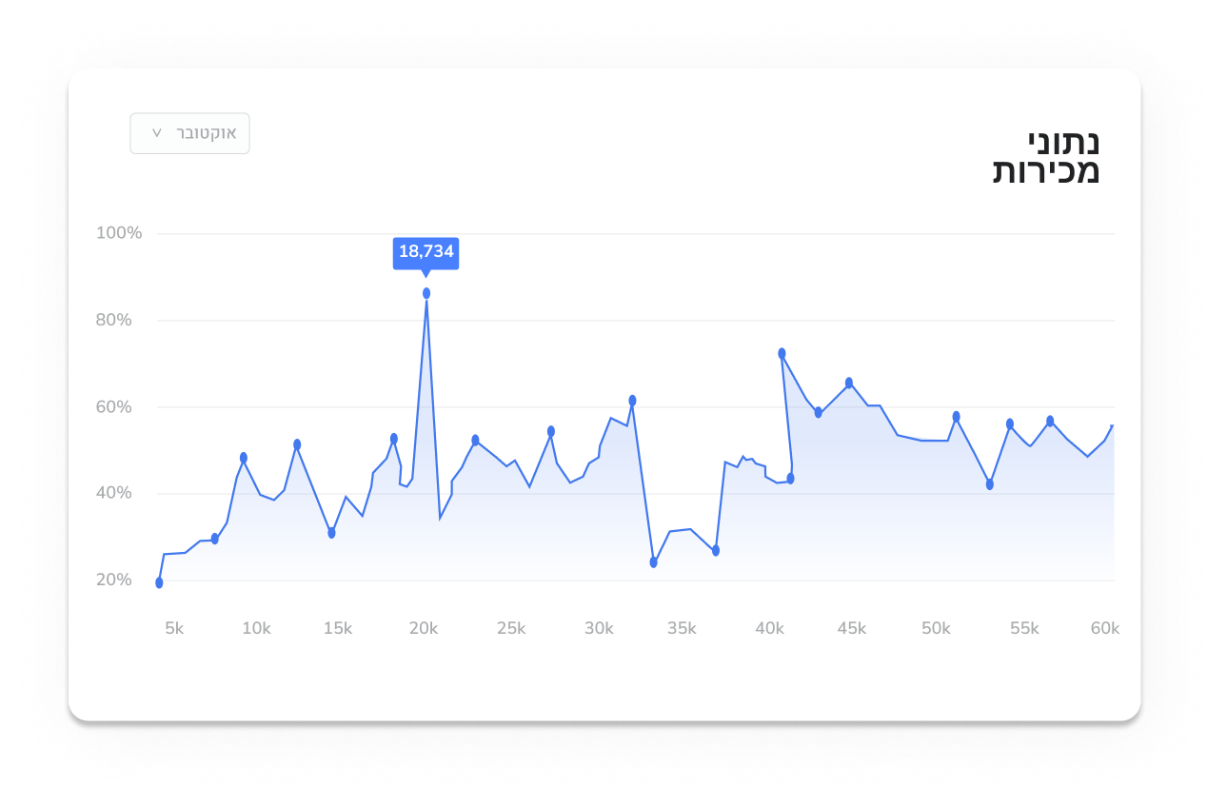Select the peak data point under 18,734
This screenshot has height=807, width=1227.
tap(426, 293)
